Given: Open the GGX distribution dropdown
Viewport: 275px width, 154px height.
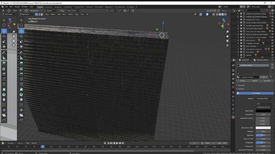Looking at the screenshot, I should click(x=264, y=104).
